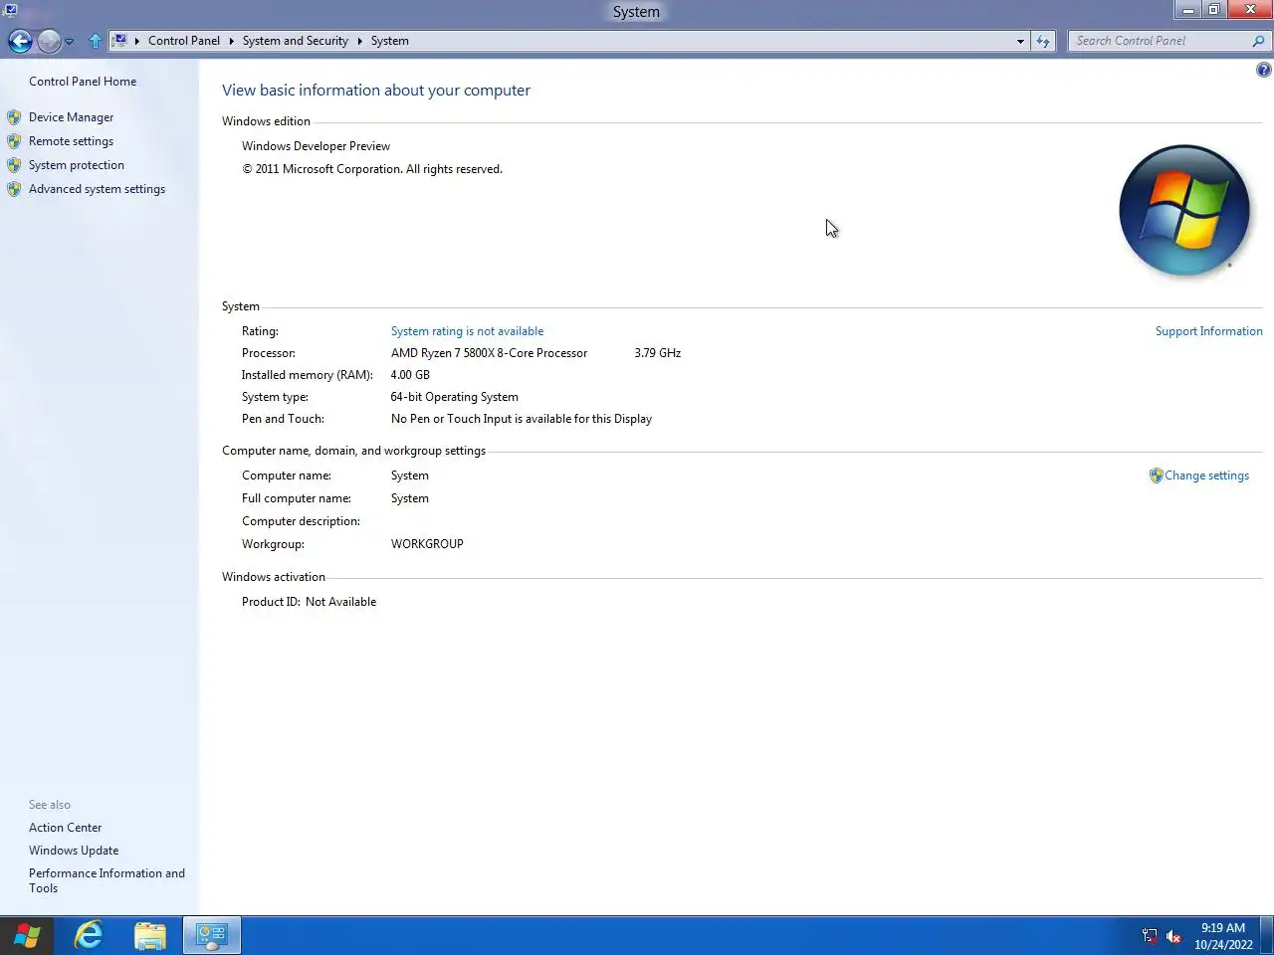Open Windows Explorer from taskbar
This screenshot has height=955, width=1274.
coord(150,935)
